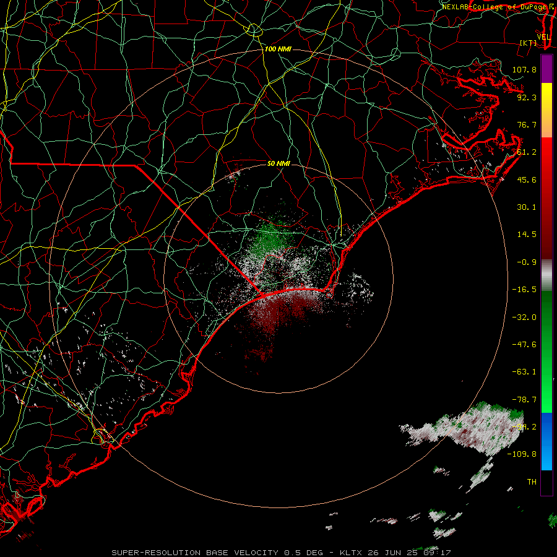Click the -109.8 legend value
The height and width of the screenshot is (557, 557).
[522, 454]
